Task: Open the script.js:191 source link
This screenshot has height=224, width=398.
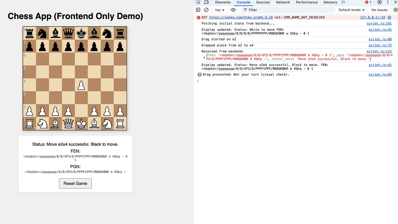Action: [x=379, y=24]
